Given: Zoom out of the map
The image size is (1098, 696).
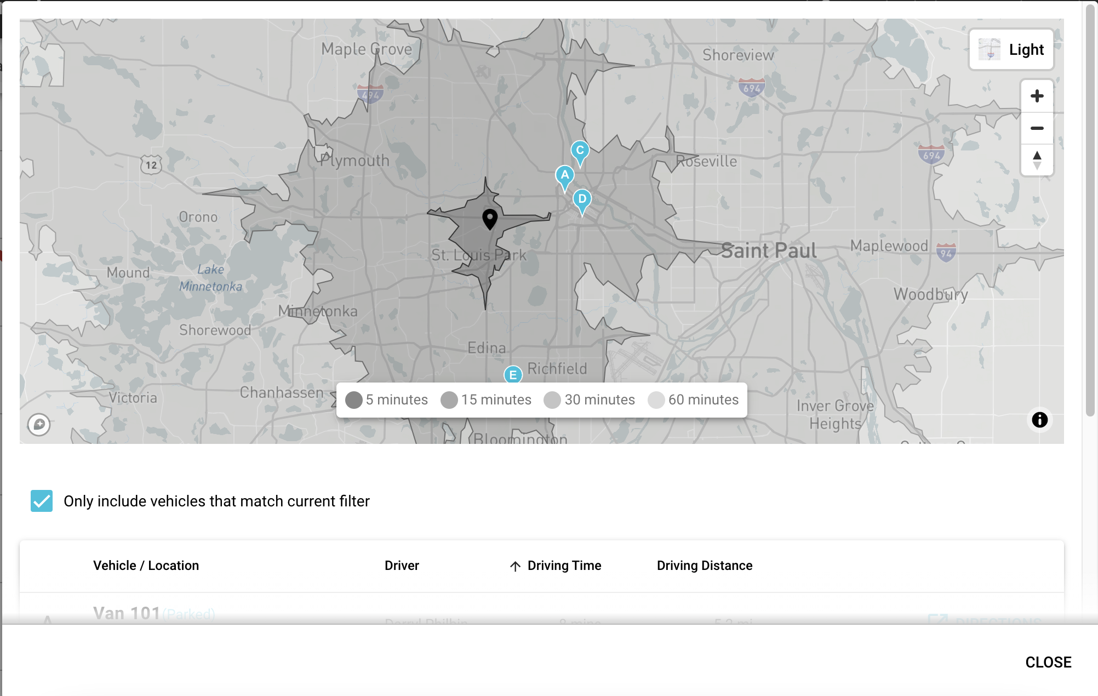Looking at the screenshot, I should click(1037, 128).
